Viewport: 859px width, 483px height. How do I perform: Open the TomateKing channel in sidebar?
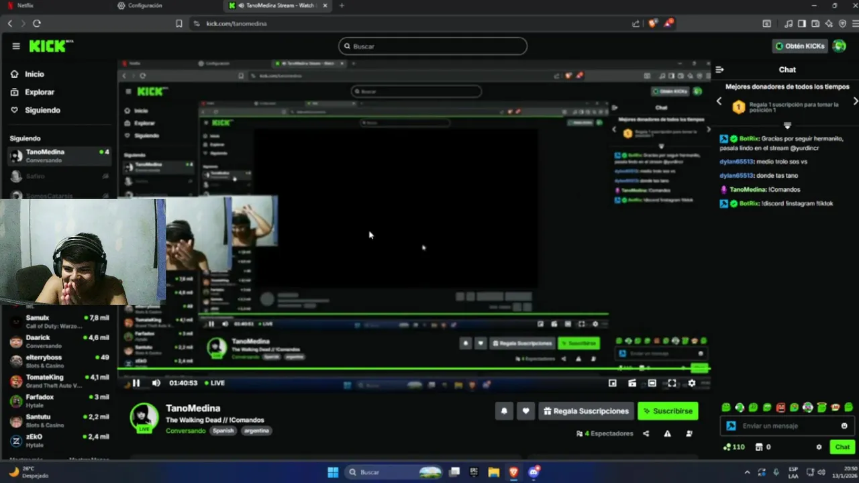coord(59,381)
